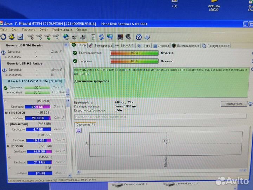The image size is (253, 190).
Task: Click the computer tower toolbar icon
Action: pyautogui.click(x=83, y=37)
